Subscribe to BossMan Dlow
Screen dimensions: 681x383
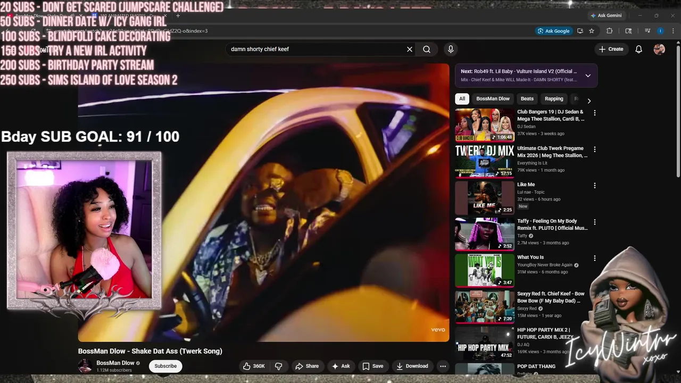(x=165, y=366)
